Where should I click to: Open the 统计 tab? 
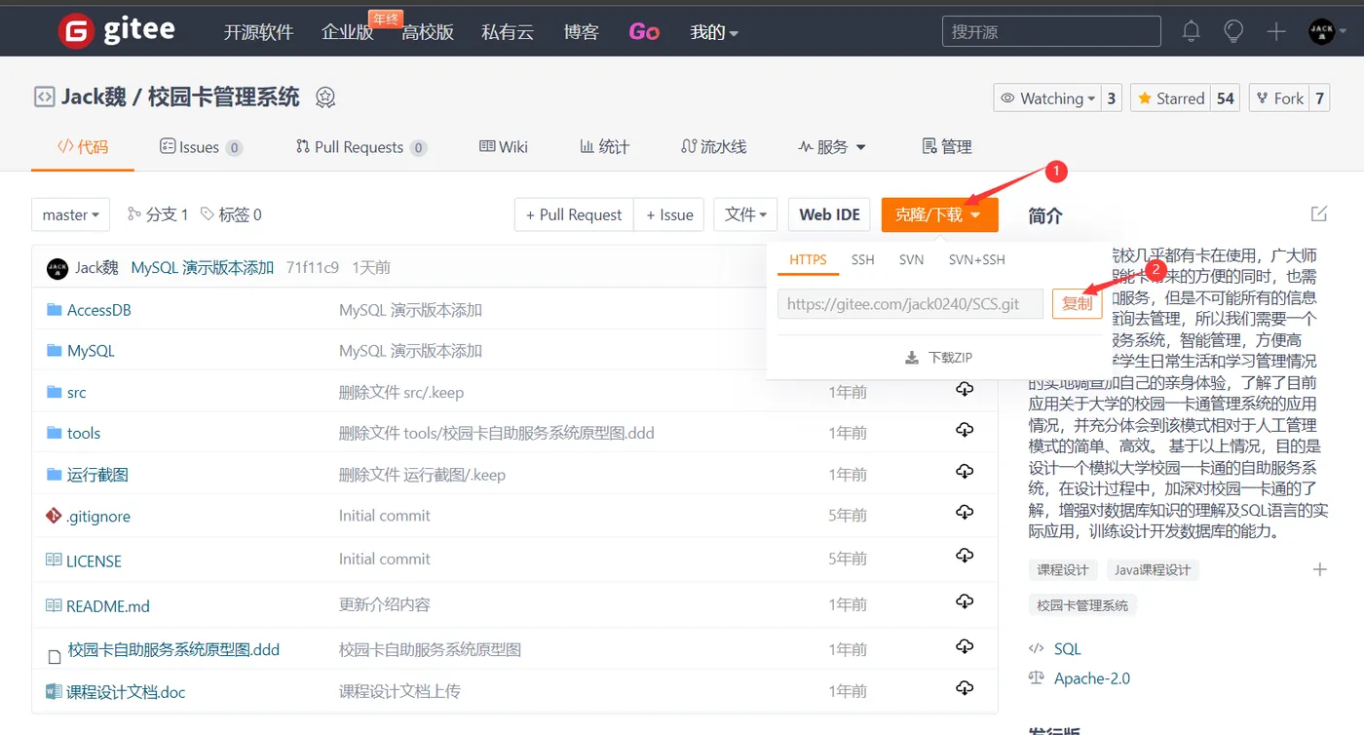tap(604, 147)
